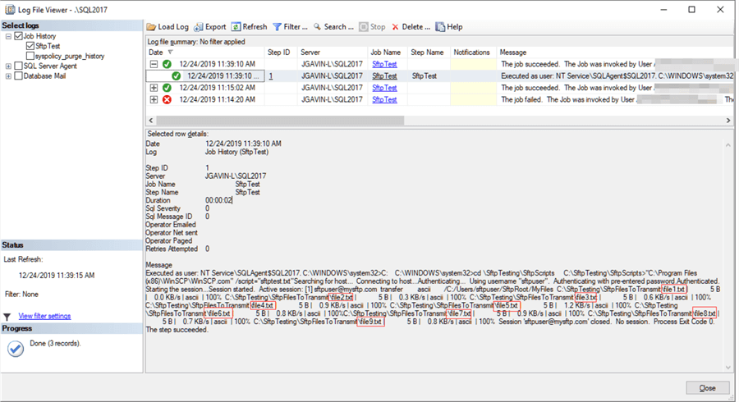Sort by the Date column header
Image resolution: width=739 pixels, height=402 pixels.
click(x=156, y=52)
